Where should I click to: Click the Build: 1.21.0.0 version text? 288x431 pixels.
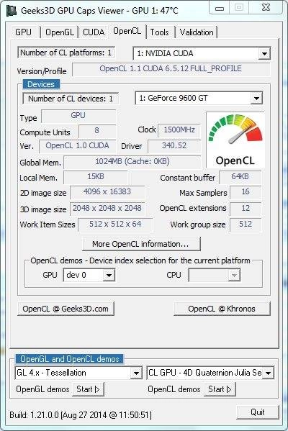81,414
